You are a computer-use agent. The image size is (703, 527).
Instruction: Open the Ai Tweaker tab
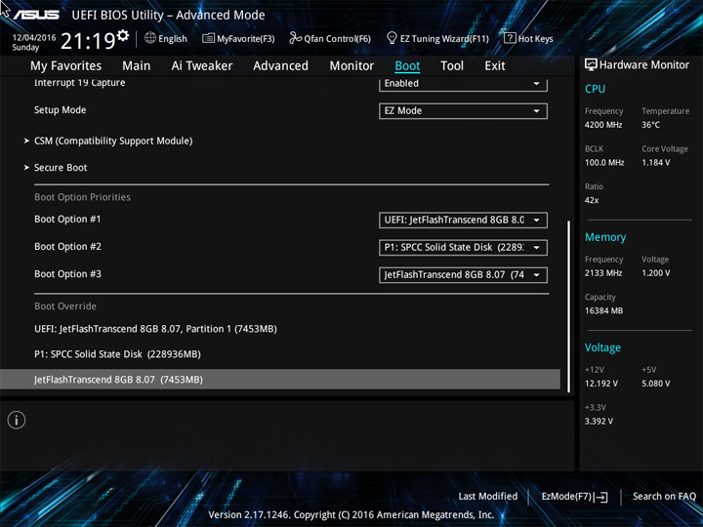[x=202, y=66]
